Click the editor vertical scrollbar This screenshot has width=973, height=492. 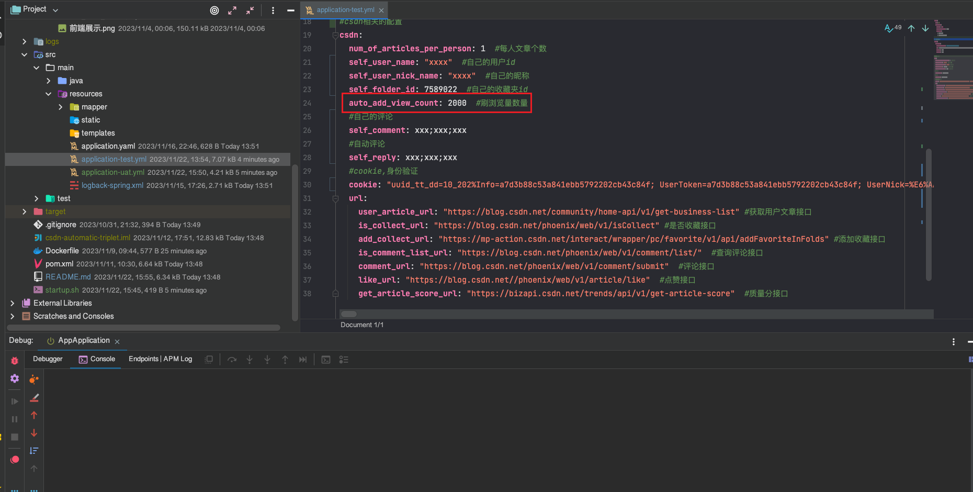click(929, 215)
